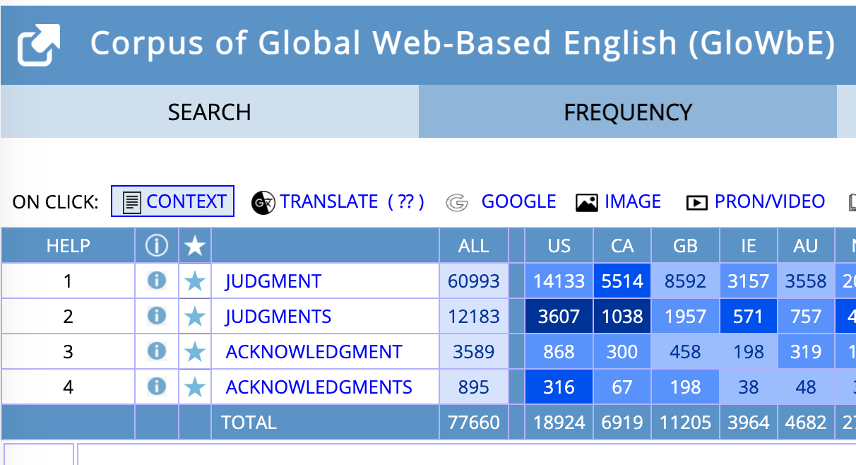Click the CA cell 300 for ACKNOWLEDGMENT
This screenshot has height=465, width=856.
point(622,352)
